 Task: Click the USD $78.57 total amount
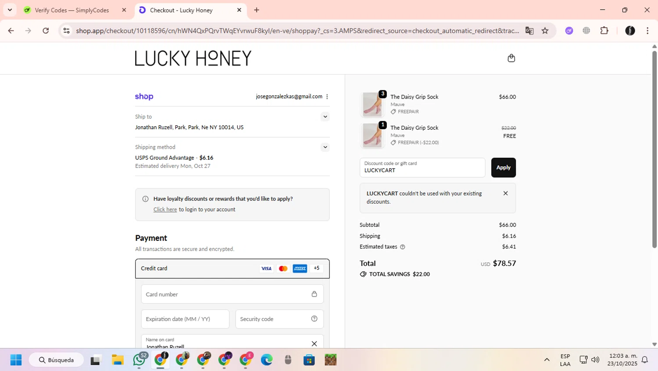498,263
